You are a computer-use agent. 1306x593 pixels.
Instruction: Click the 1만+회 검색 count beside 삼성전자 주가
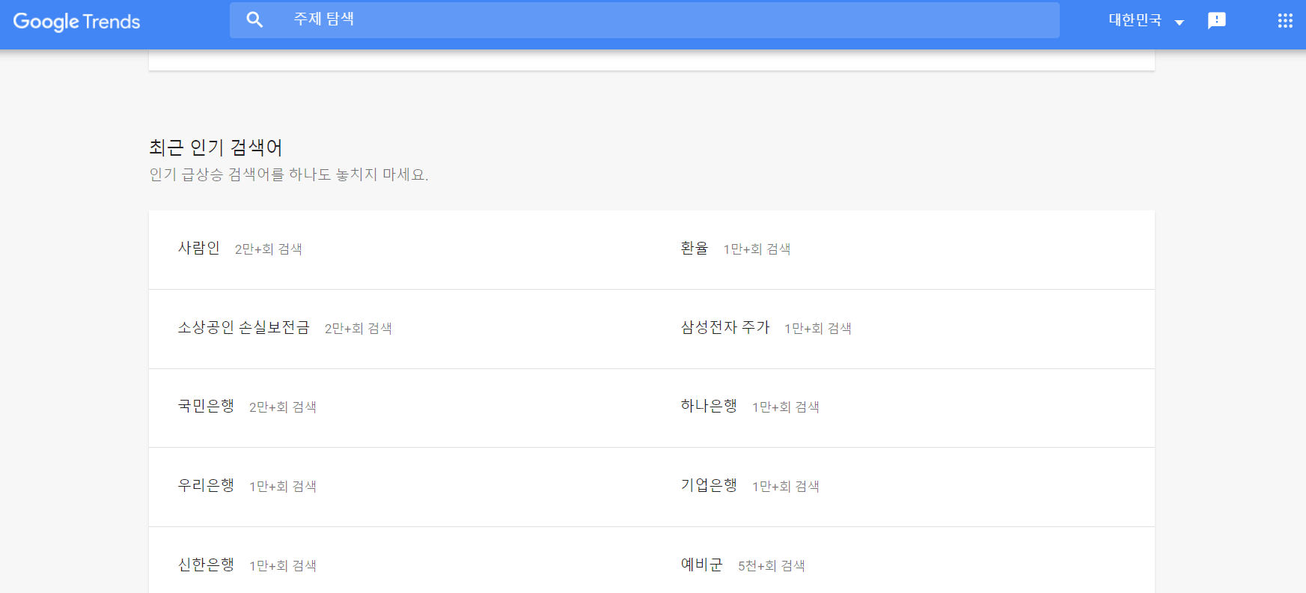[x=818, y=329]
